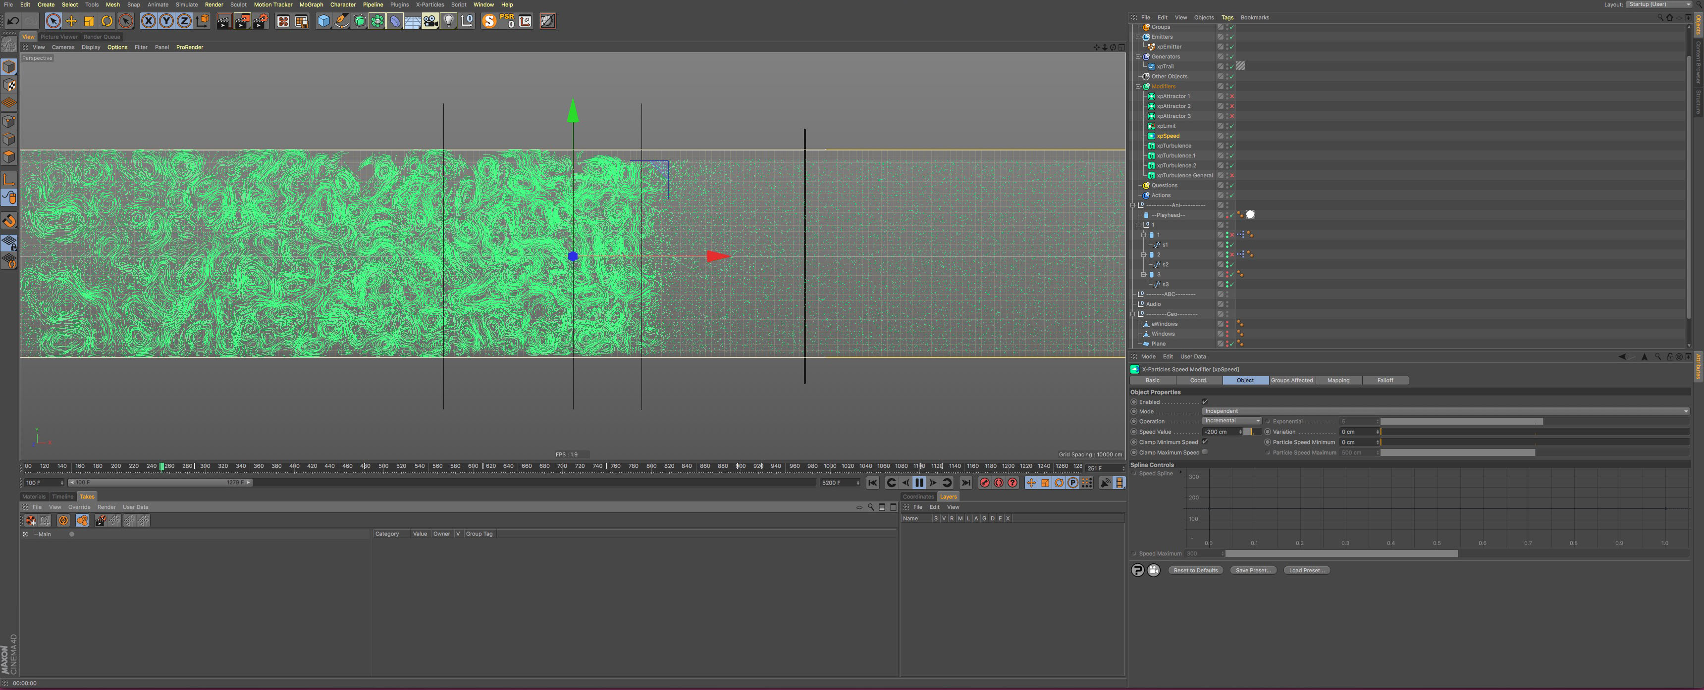1704x690 pixels.
Task: Add a Cube primitive object
Action: coord(323,21)
